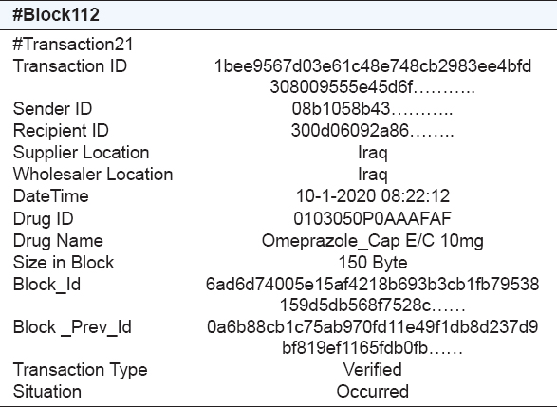Select the Sender ID value 08b1058b43
The image size is (557, 407).
tap(372, 109)
